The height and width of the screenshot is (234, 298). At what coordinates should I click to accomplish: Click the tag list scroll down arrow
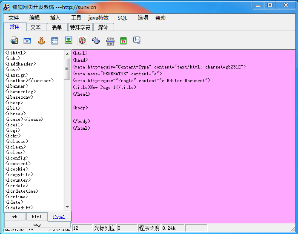[x=67, y=207]
